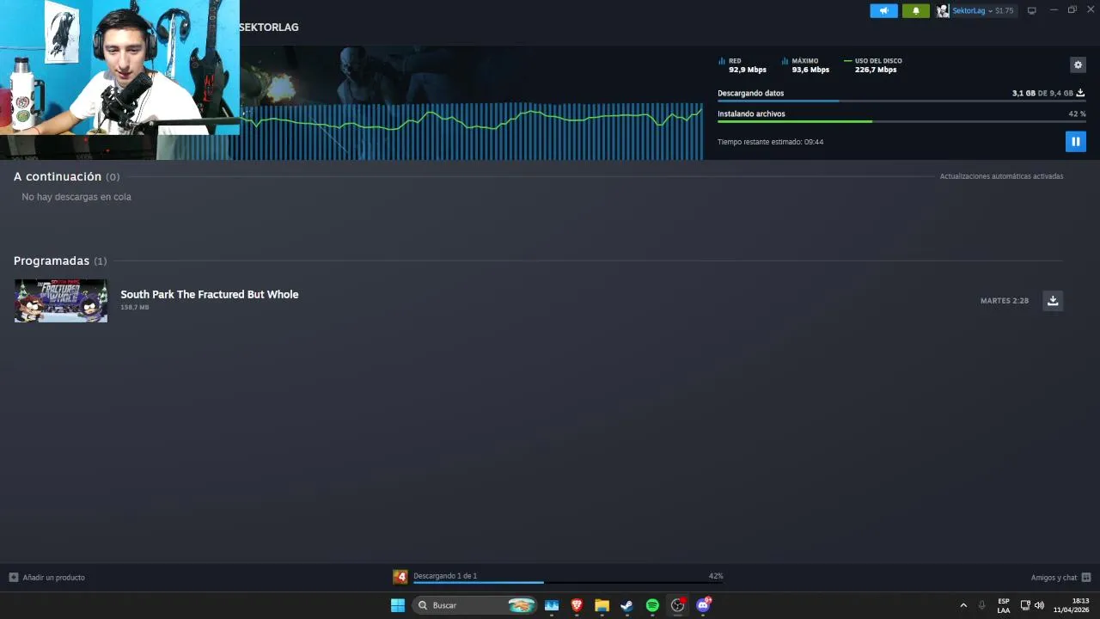Click the bottom download progress bar
Screen dimensions: 1100x619
(x=568, y=583)
